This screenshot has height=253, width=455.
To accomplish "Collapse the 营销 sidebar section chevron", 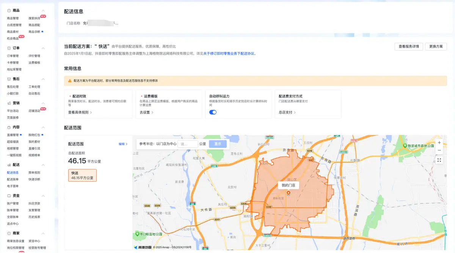I will (x=43, y=103).
